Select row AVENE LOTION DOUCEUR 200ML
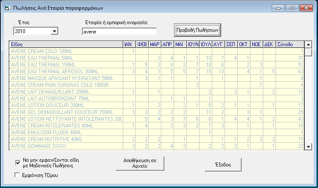 coord(157,105)
